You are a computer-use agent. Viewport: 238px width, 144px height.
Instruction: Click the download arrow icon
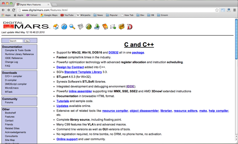pos(97,27)
